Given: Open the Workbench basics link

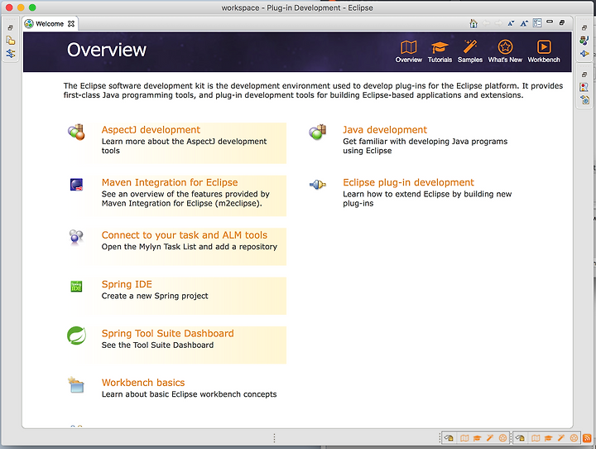Looking at the screenshot, I should 143,383.
